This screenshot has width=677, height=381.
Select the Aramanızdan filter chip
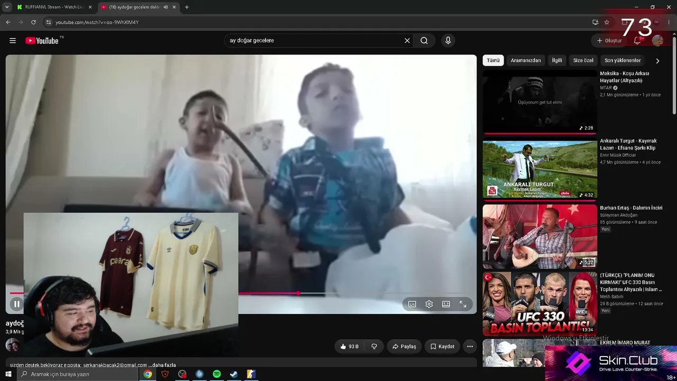[526, 60]
